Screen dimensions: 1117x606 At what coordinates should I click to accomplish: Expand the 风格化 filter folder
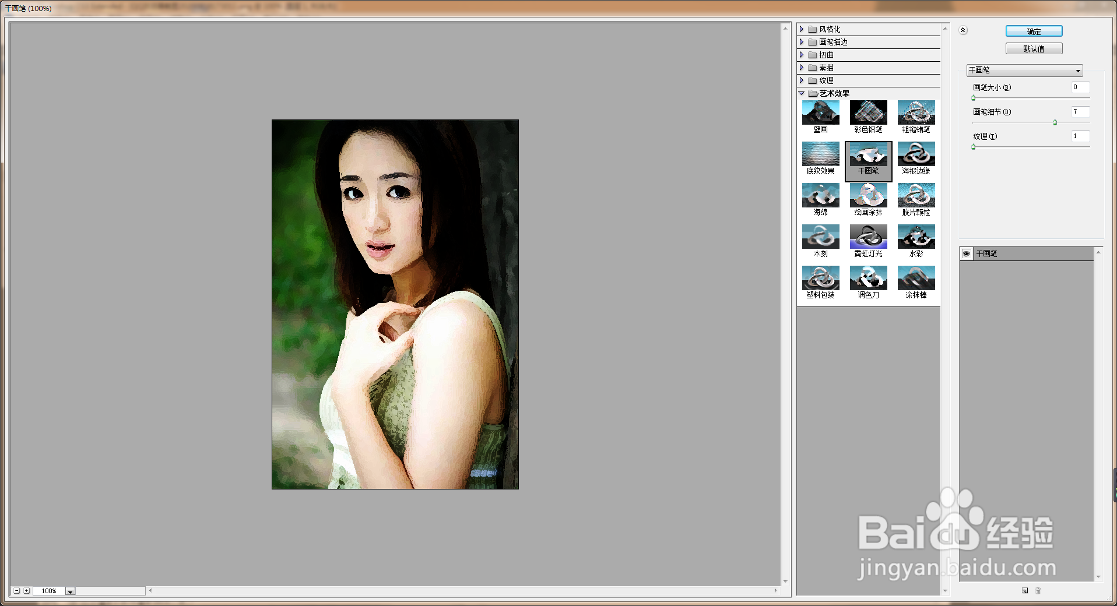802,29
